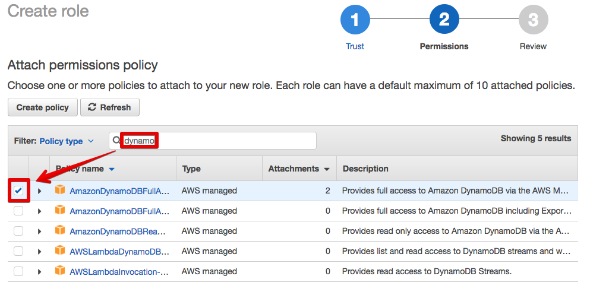The image size is (590, 295).
Task: Click the magnifier icon in the search box
Action: point(116,140)
